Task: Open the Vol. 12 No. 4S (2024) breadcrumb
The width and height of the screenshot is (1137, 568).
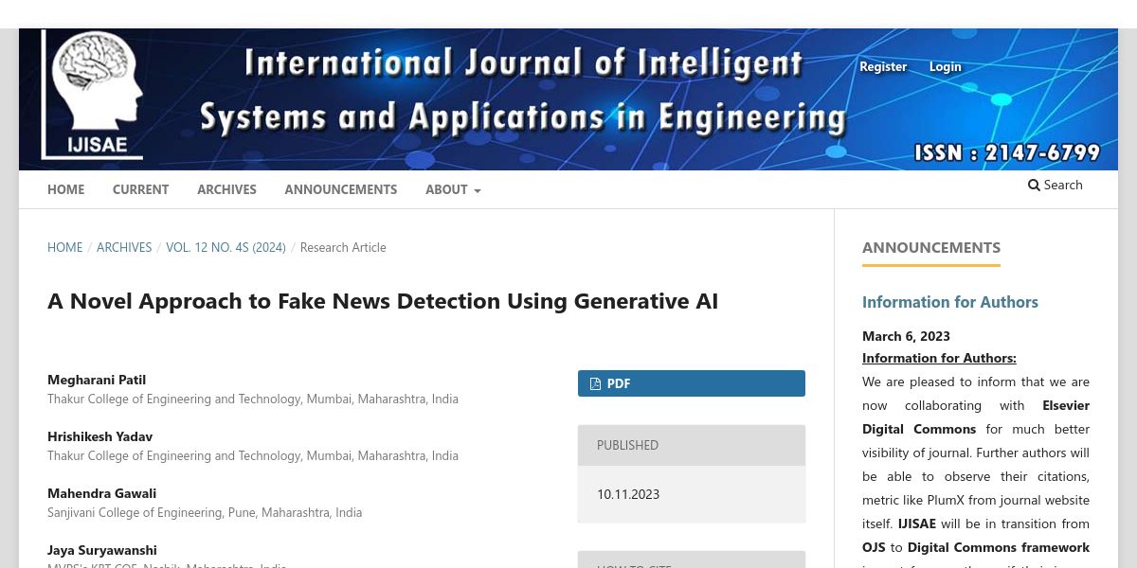Action: point(226,247)
